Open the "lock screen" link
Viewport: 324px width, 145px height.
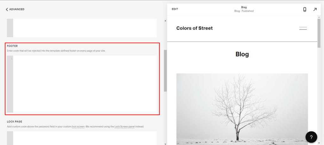click(x=78, y=127)
